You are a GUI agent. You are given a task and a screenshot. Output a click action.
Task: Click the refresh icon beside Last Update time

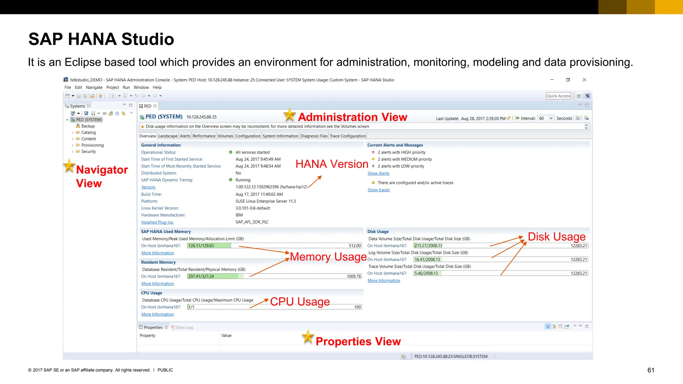[x=509, y=118]
